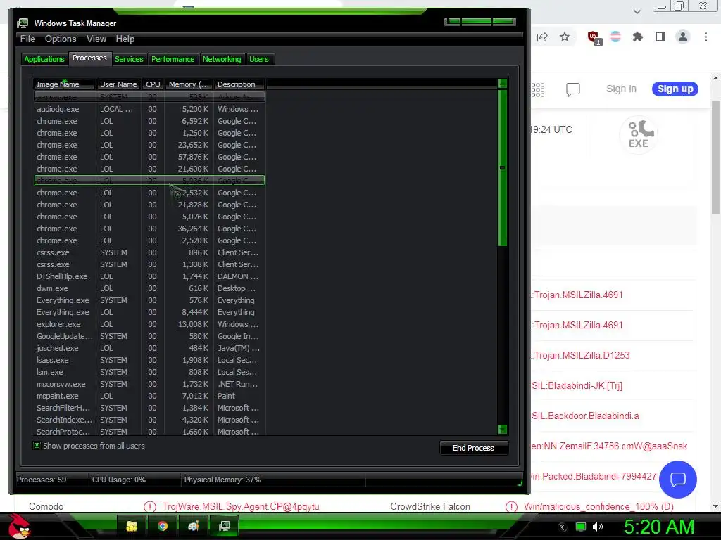Select the audiodg.exe process row
Image resolution: width=721 pixels, height=540 pixels.
pyautogui.click(x=149, y=109)
